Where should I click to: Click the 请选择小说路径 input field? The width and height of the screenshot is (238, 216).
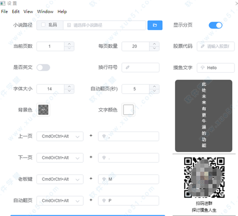(104, 25)
